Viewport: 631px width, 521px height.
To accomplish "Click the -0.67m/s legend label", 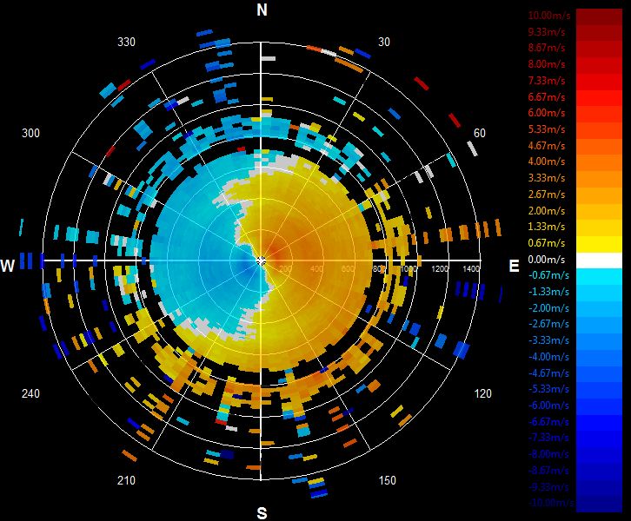I will [x=549, y=276].
